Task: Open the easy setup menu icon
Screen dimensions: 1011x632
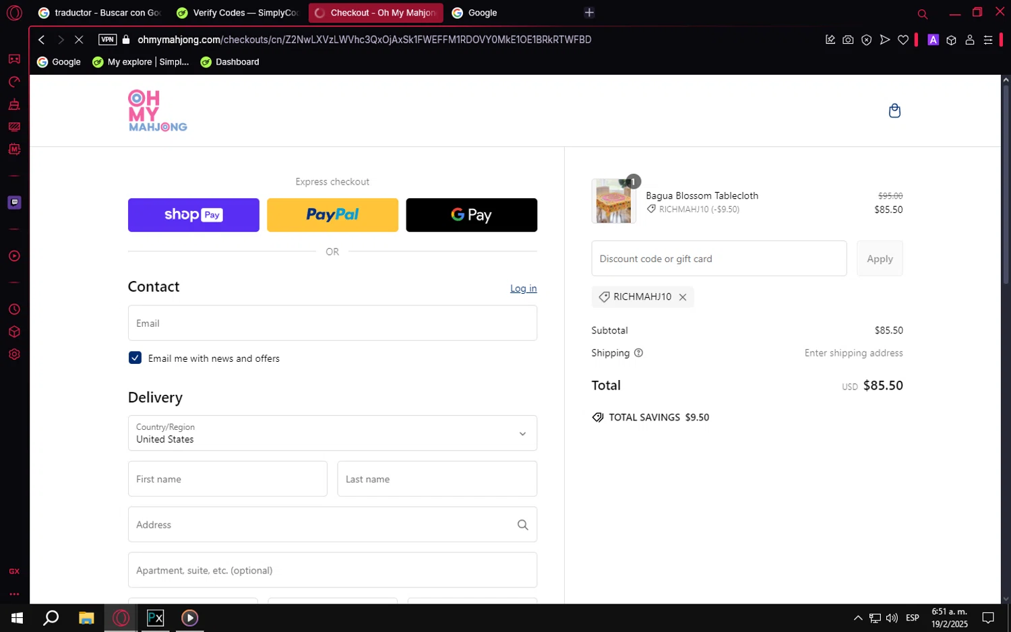Action: pyautogui.click(x=988, y=40)
